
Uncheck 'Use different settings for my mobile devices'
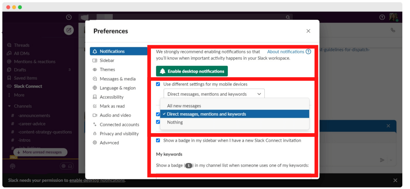[158, 84]
